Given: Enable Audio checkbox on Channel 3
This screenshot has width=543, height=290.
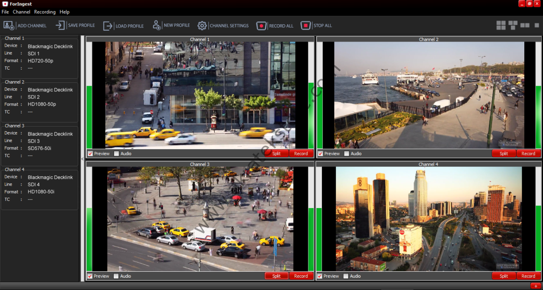Looking at the screenshot, I should tap(116, 276).
